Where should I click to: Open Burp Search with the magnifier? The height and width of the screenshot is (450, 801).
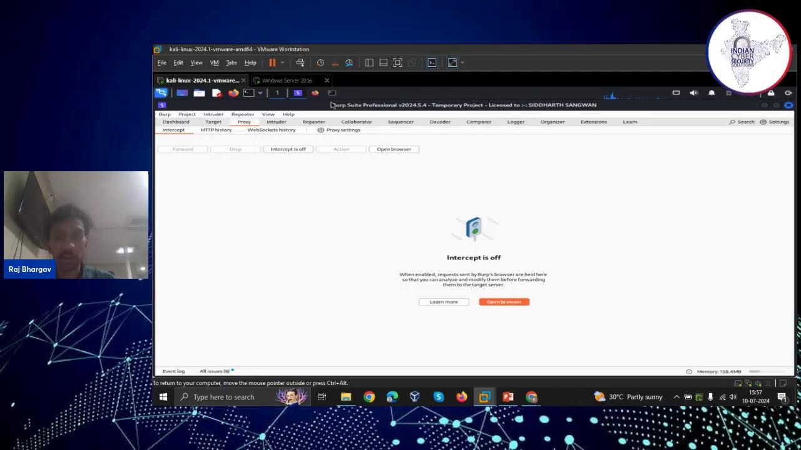(x=742, y=122)
